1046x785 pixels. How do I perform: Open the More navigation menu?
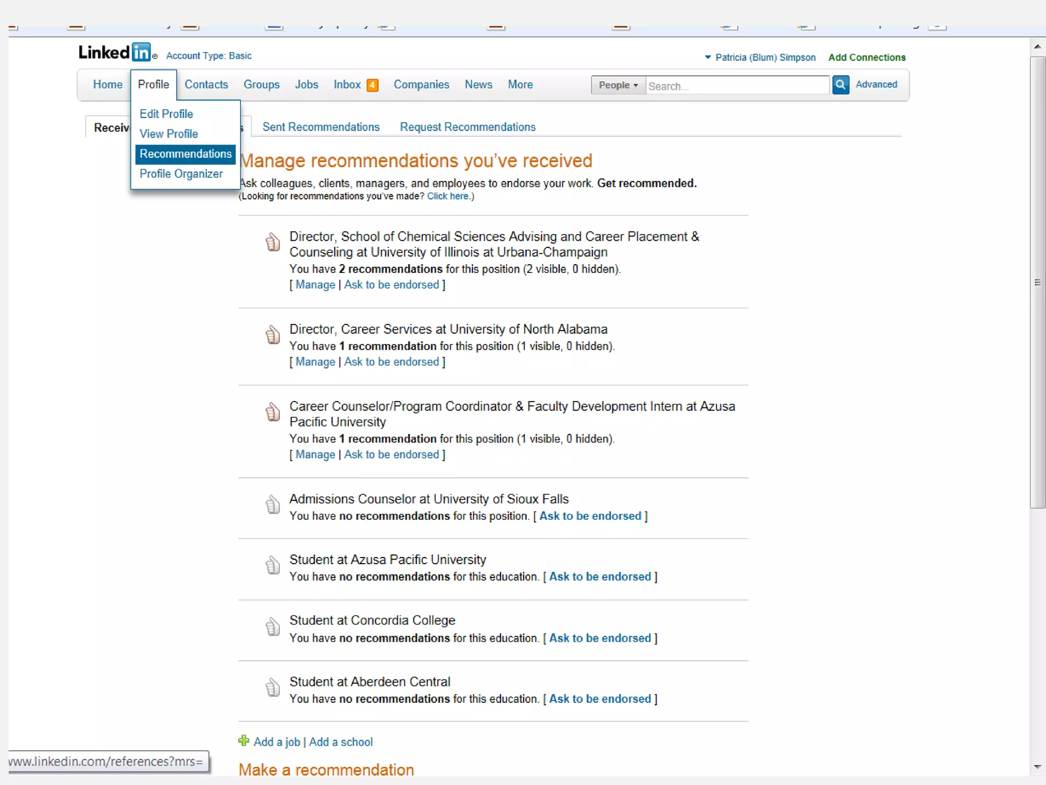click(x=520, y=85)
